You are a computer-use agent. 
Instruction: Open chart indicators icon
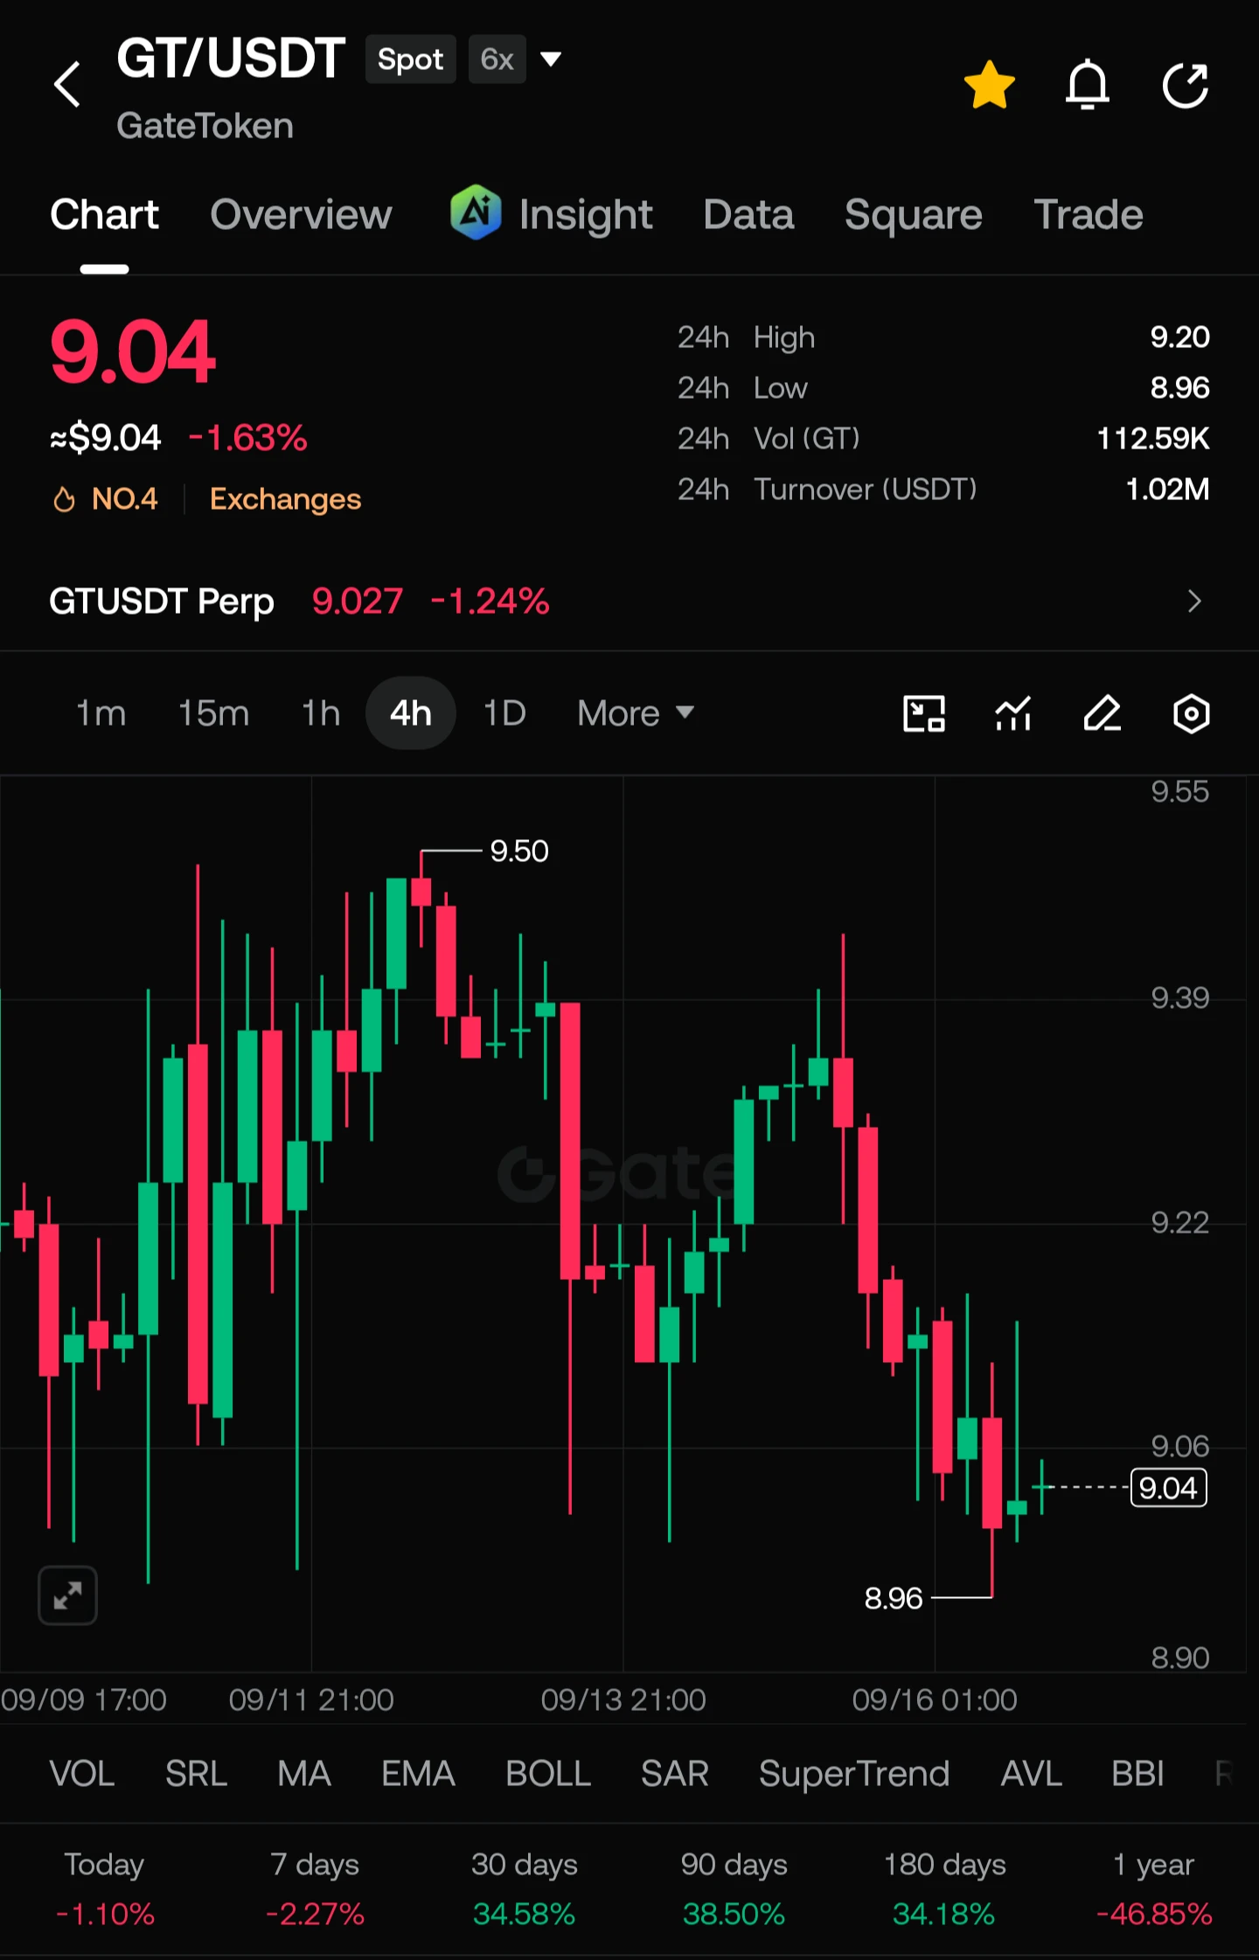pyautogui.click(x=1013, y=713)
